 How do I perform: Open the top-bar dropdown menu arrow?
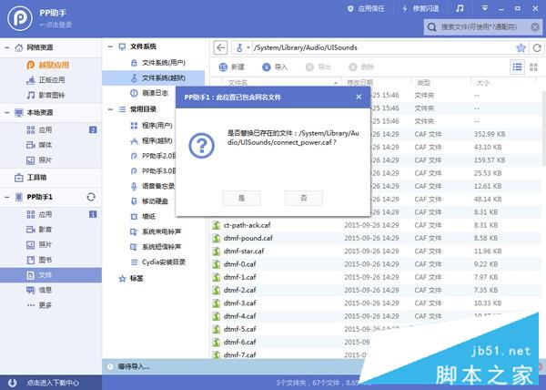pos(484,8)
